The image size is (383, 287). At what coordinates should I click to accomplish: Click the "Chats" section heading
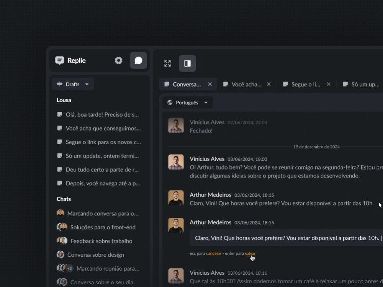pyautogui.click(x=64, y=199)
